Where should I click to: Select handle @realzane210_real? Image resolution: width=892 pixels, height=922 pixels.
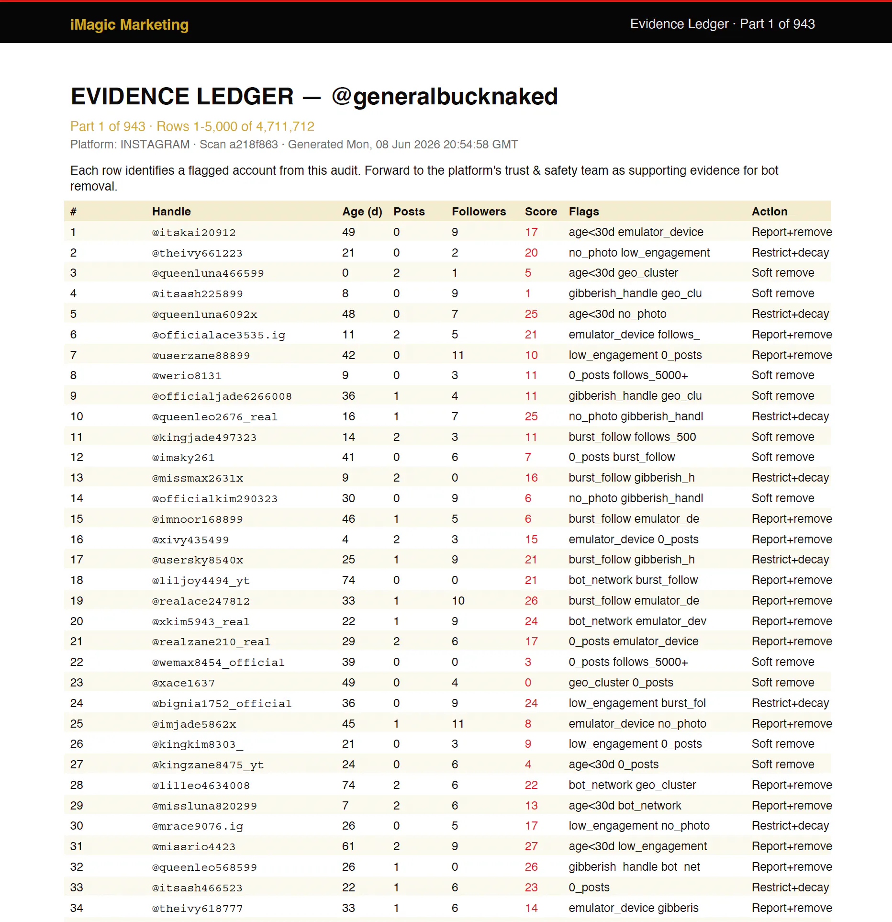[212, 642]
